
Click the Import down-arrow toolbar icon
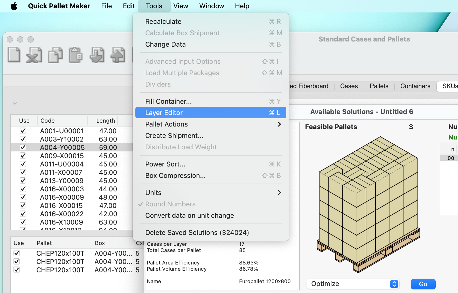tap(97, 55)
